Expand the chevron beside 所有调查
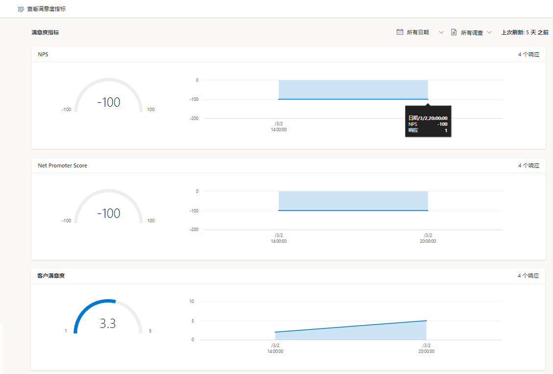The height and width of the screenshot is (374, 553). coord(489,32)
